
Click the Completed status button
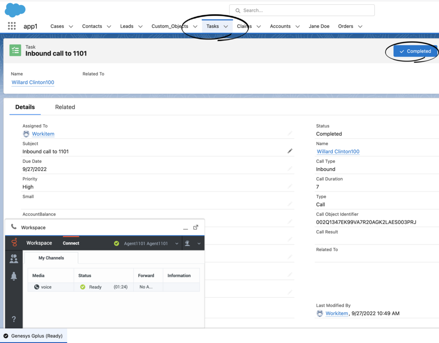415,51
